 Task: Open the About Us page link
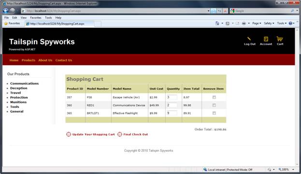point(45,60)
